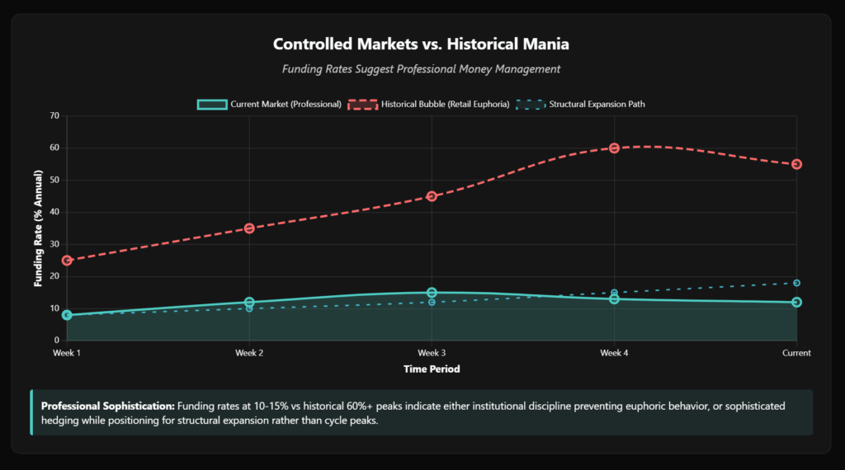Select the red Historical Bubble point at Current
The height and width of the screenshot is (470, 845).
click(x=796, y=164)
